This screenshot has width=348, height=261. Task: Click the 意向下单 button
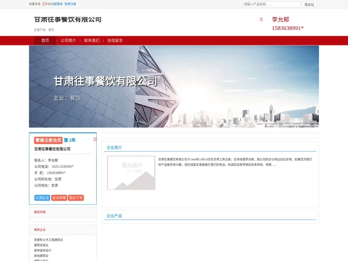point(76,198)
